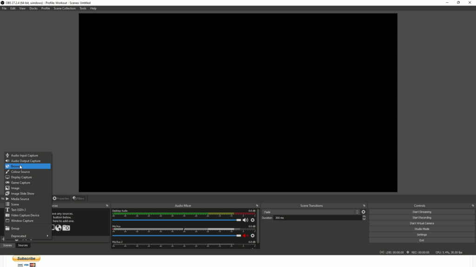This screenshot has height=267, width=476.
Task: Open the Fade transition dropdown
Action: [x=357, y=211]
